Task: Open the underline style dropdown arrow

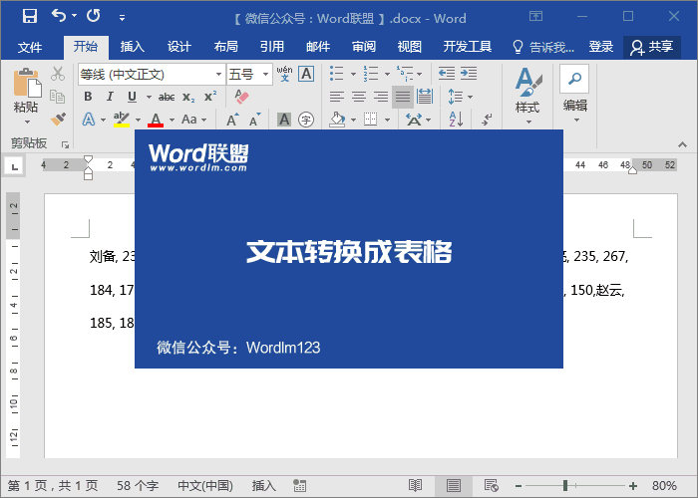Action: click(149, 97)
